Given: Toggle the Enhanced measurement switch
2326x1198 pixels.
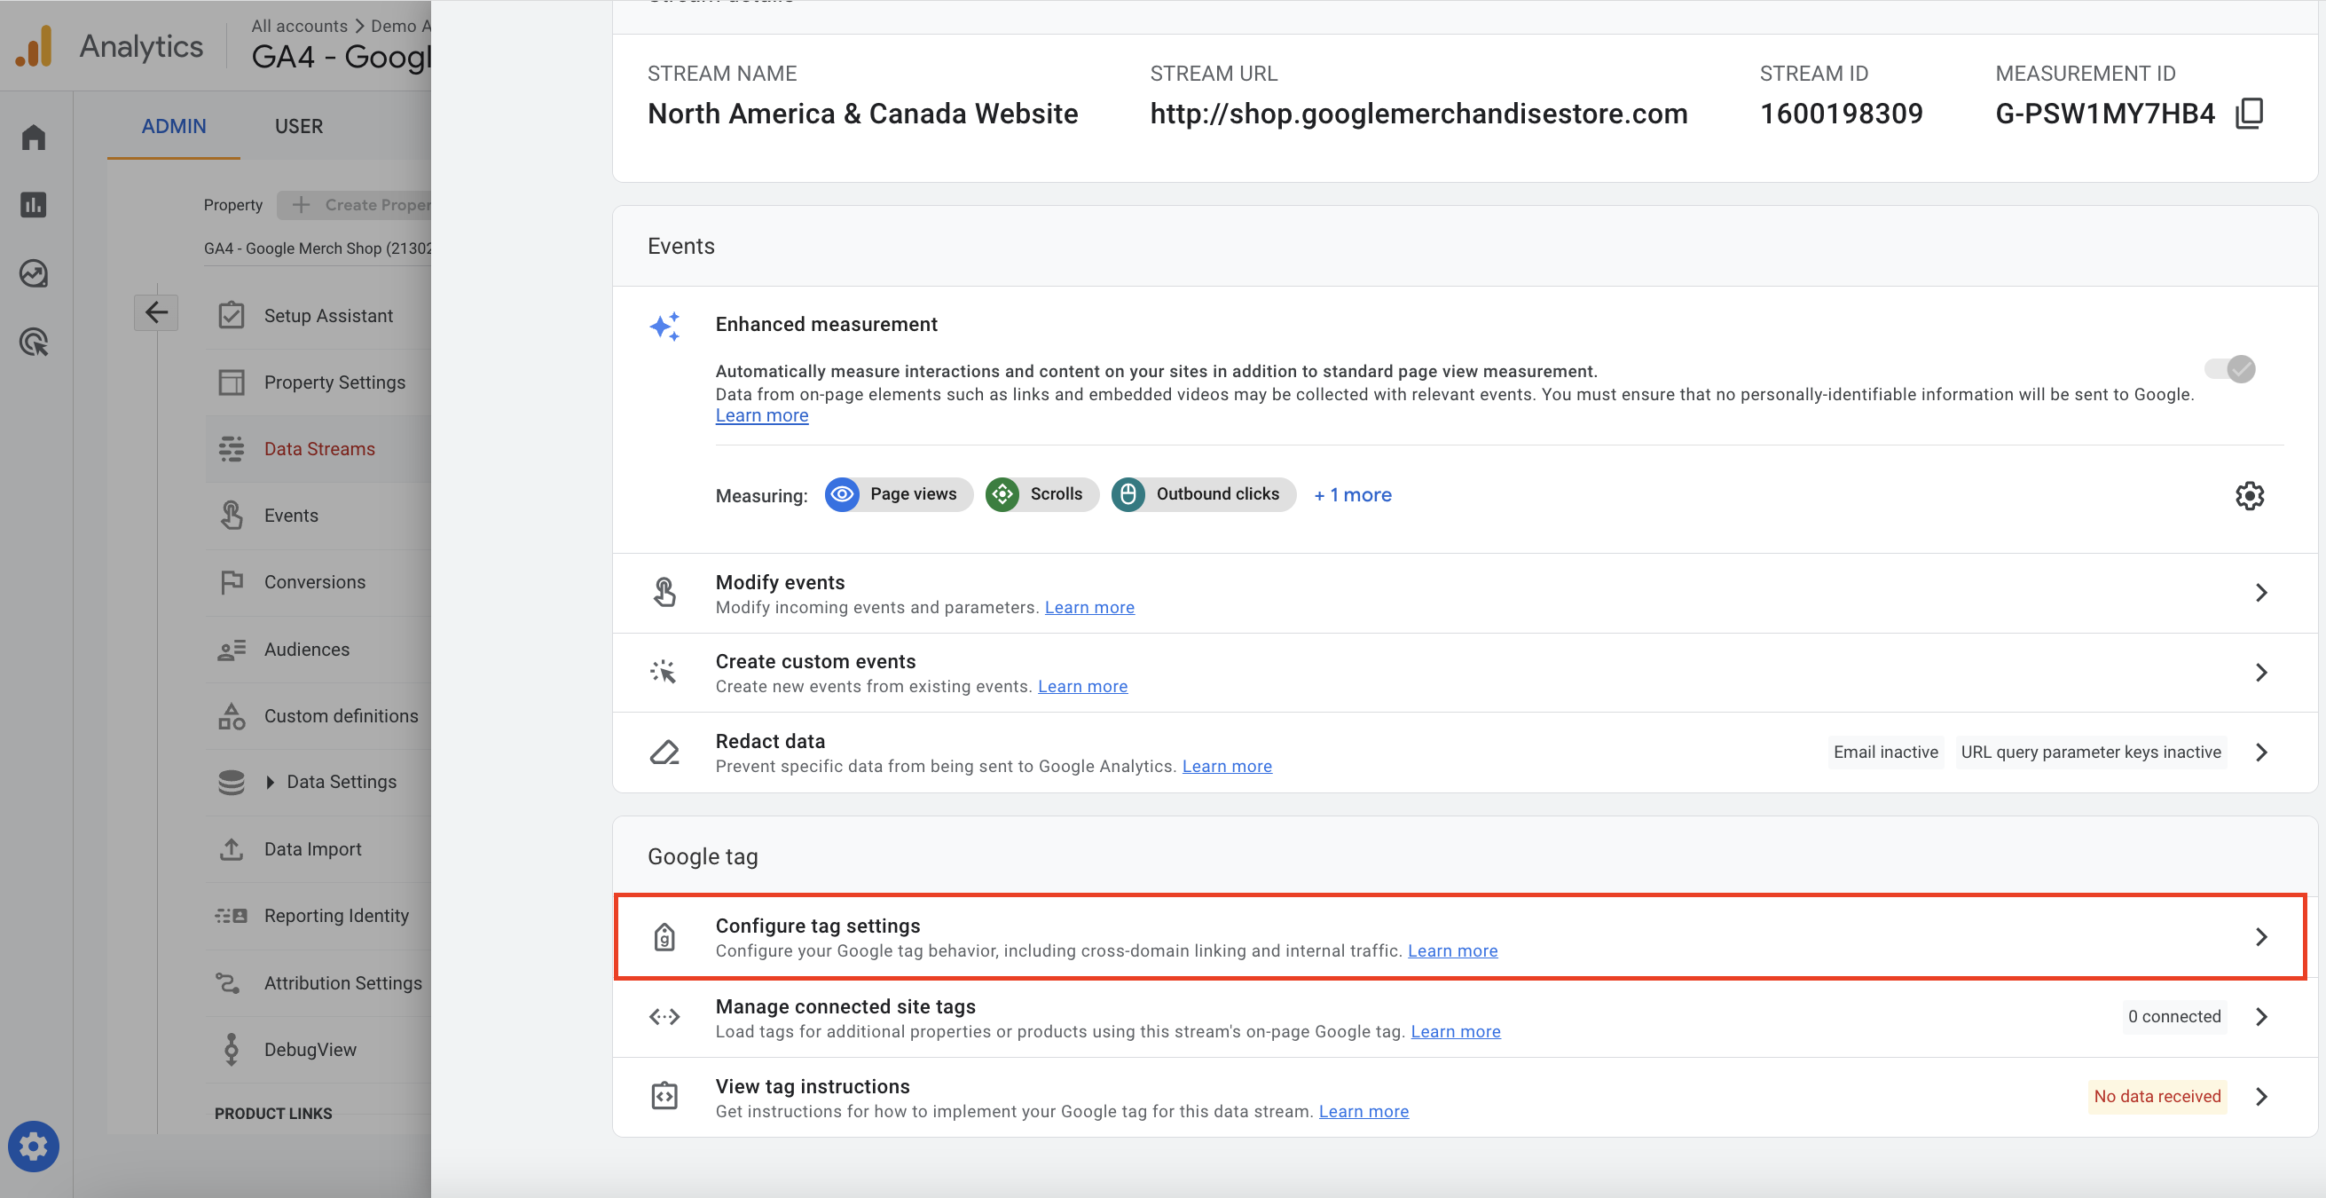Looking at the screenshot, I should click(2229, 368).
